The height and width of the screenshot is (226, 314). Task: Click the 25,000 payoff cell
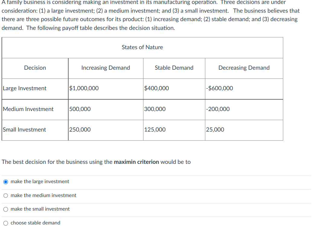click(x=244, y=130)
